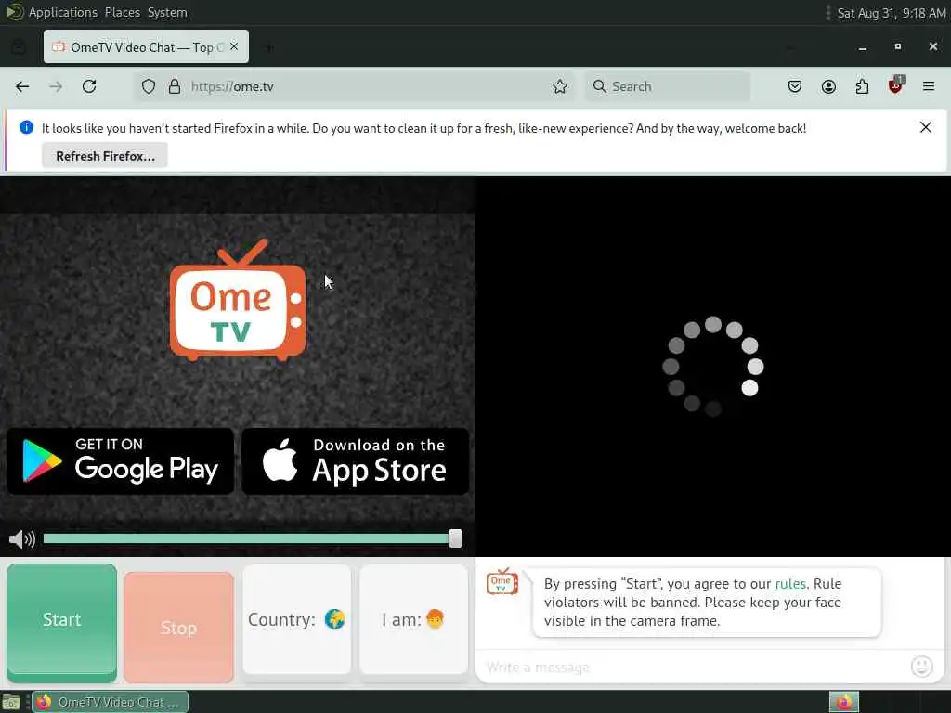Open the Pocket save icon

tap(795, 86)
